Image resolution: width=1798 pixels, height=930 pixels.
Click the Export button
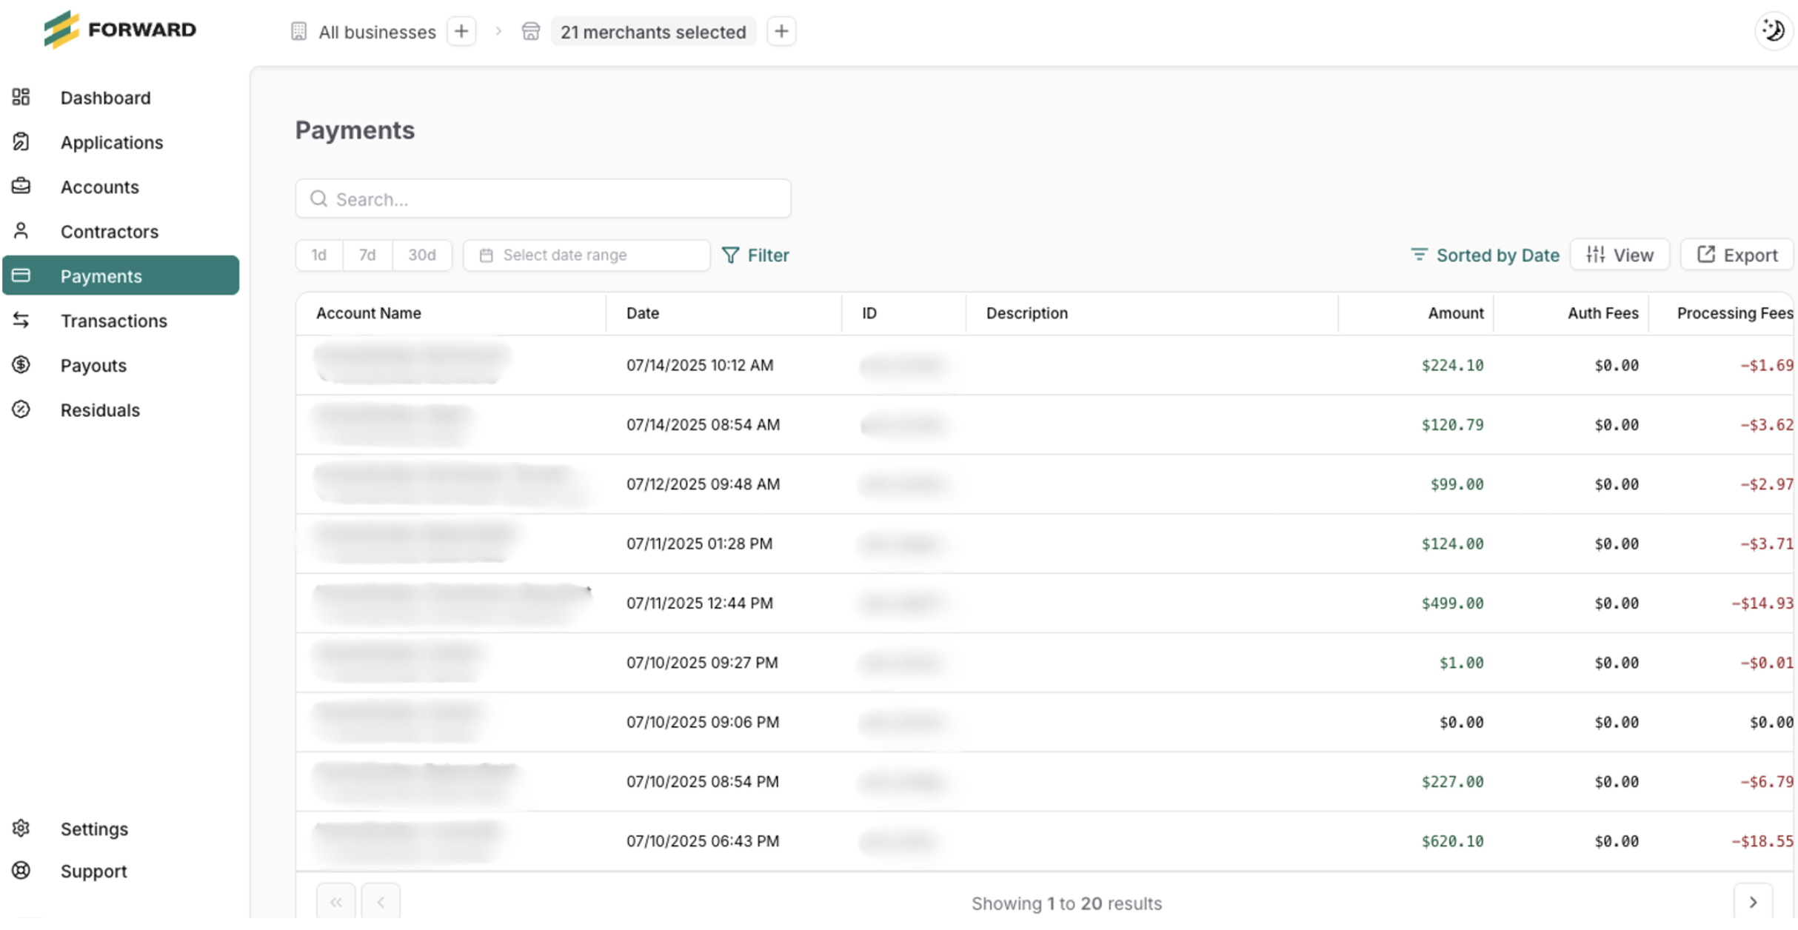coord(1737,255)
